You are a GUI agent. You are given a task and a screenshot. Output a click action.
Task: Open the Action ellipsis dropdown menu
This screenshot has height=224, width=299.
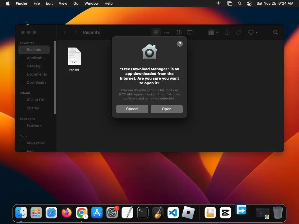click(x=253, y=32)
